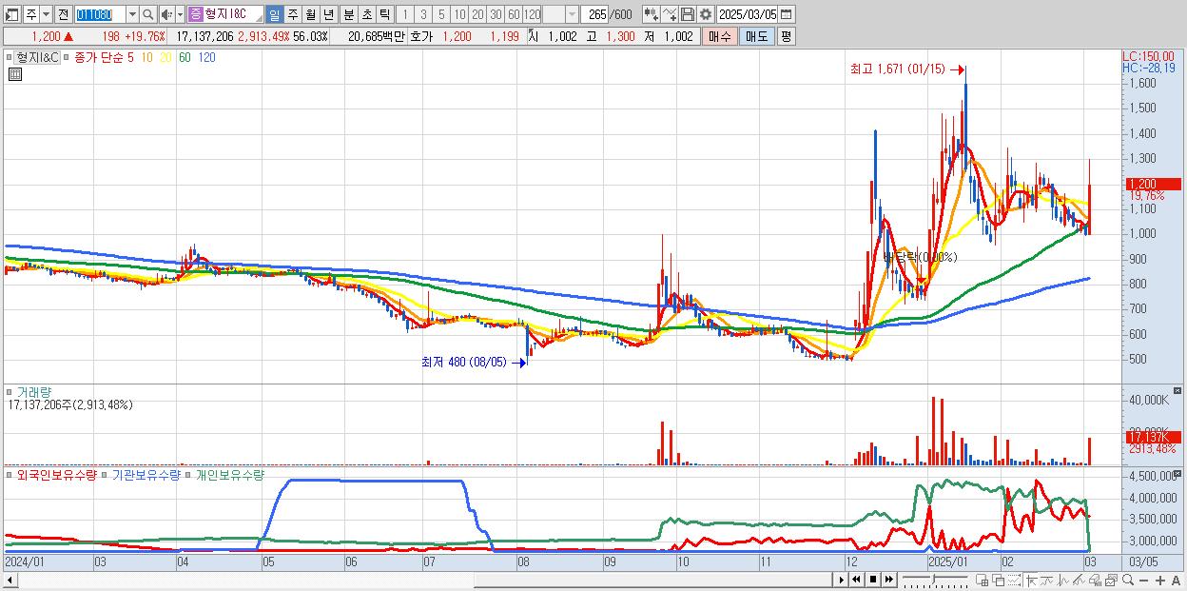The image size is (1187, 591).
Task: Click the A text-size icon
Action: pos(1177,581)
